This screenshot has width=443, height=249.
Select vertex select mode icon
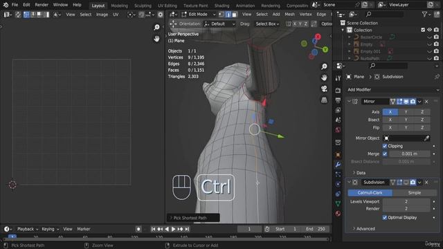pos(221,15)
